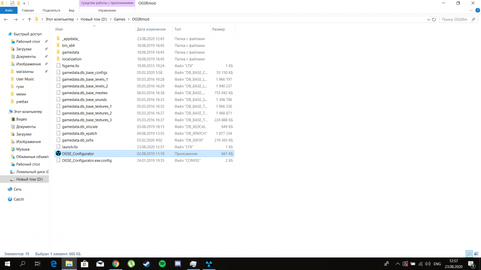This screenshot has width=481, height=270.
Task: Open the recent locations dropdown arrow
Action: tap(23, 19)
